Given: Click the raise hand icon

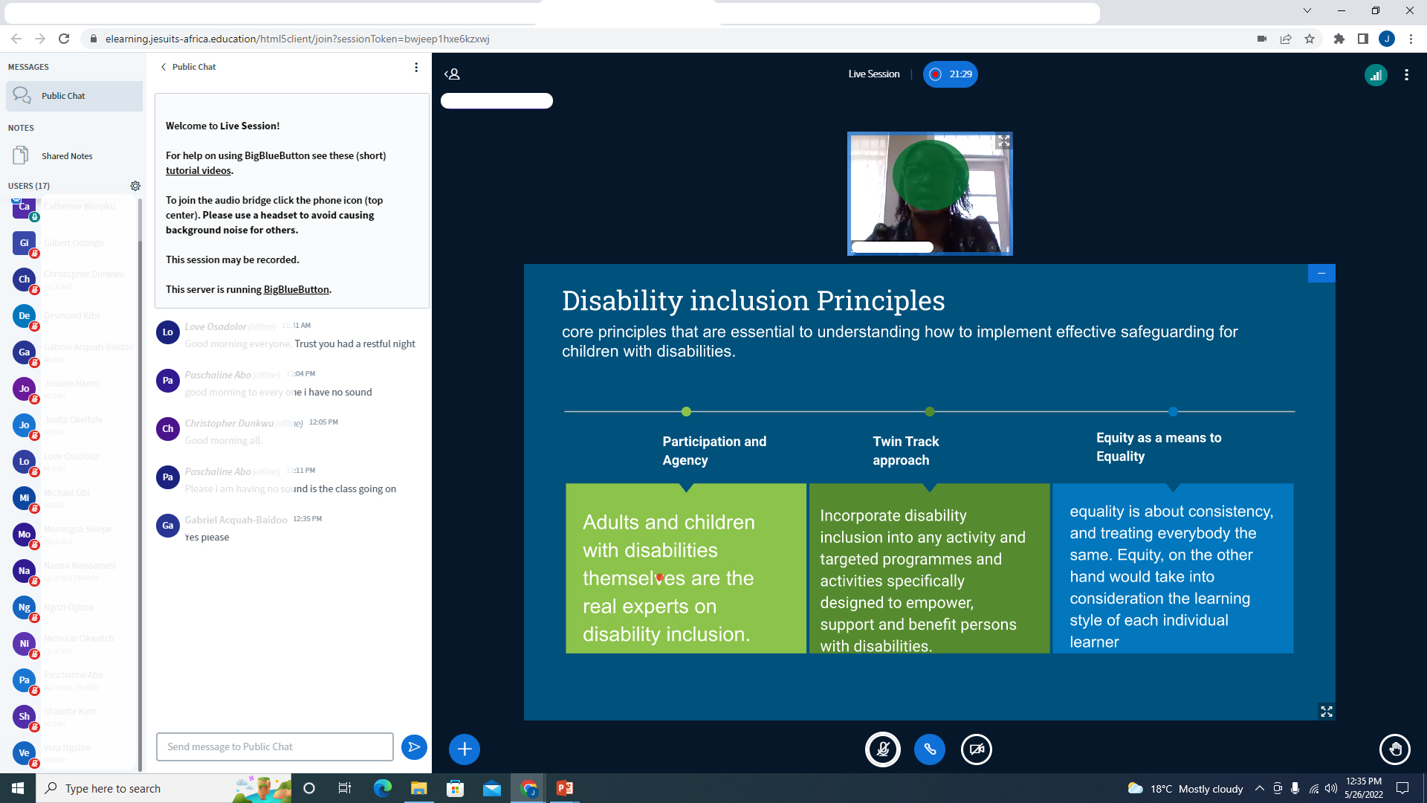Looking at the screenshot, I should tap(1394, 749).
